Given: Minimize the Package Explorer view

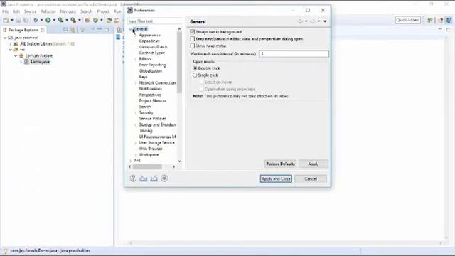Looking at the screenshot, I should 100,30.
